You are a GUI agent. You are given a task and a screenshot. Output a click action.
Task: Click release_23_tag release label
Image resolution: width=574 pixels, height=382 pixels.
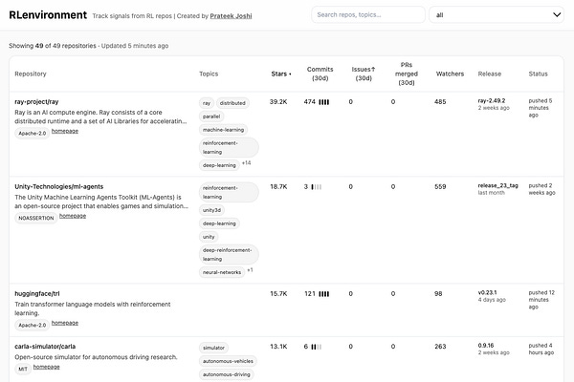click(x=497, y=185)
